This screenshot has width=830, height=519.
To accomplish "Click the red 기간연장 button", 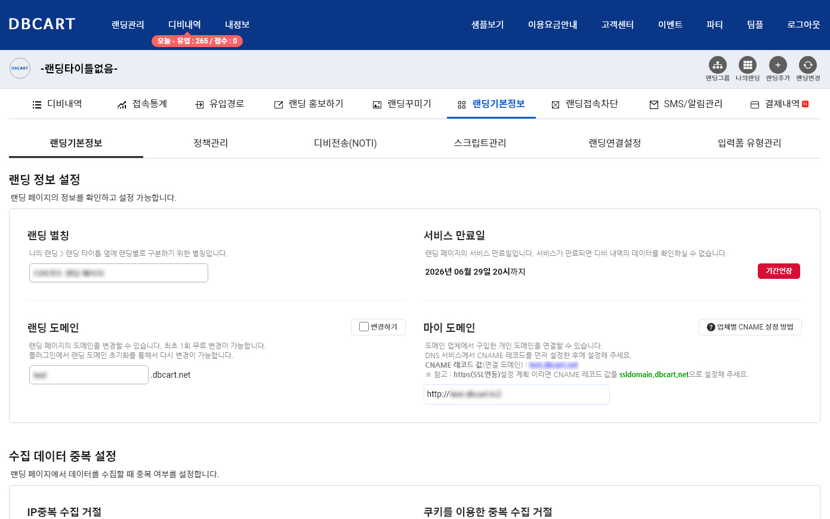I will coord(779,271).
